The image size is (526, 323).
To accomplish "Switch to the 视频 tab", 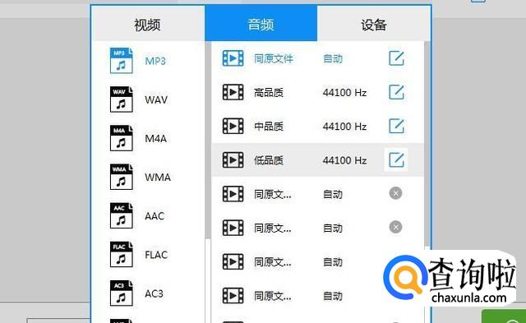I will pyautogui.click(x=148, y=25).
